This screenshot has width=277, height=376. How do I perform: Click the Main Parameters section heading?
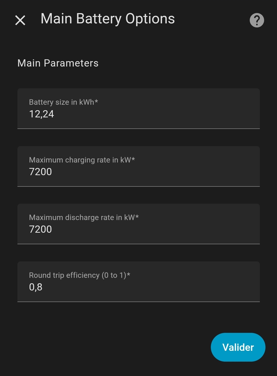[x=58, y=63]
